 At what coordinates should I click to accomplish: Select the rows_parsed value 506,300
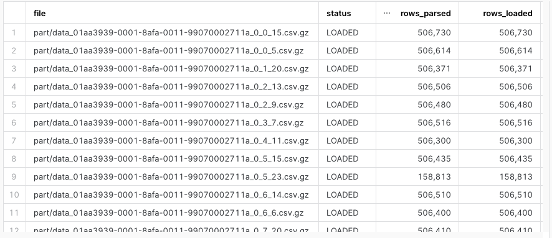coord(434,141)
